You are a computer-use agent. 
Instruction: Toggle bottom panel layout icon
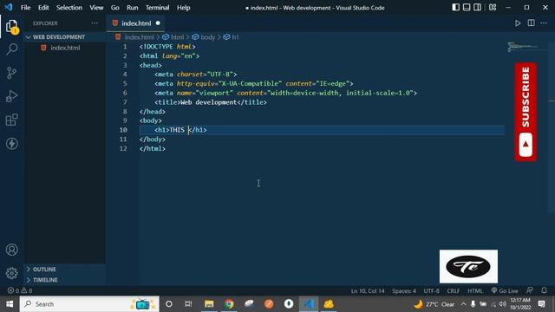coord(467,8)
